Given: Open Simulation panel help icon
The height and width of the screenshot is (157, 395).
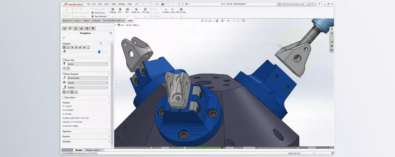Looking at the screenshot, I should tap(111, 33).
